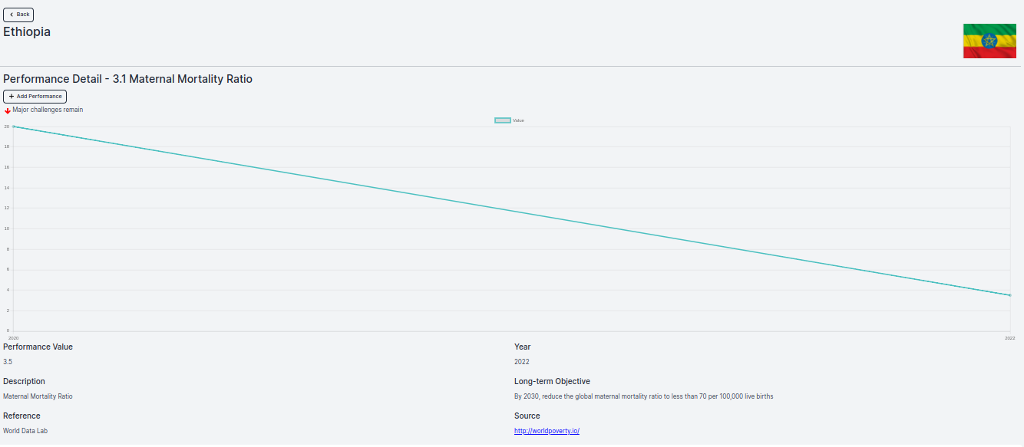Click the red downward arrow trend icon
This screenshot has width=1024, height=447.
(x=8, y=110)
